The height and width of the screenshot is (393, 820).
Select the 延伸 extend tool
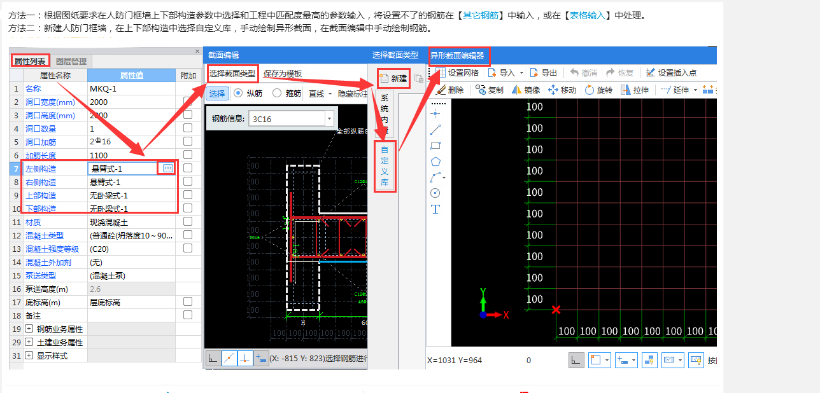coord(674,90)
